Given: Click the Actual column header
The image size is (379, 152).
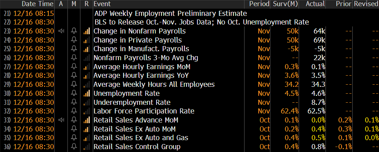Looking at the screenshot, I should pyautogui.click(x=315, y=4).
